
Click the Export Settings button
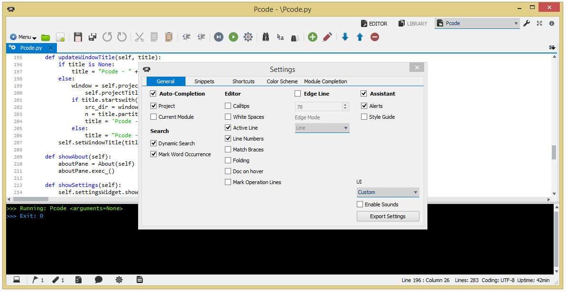[388, 216]
